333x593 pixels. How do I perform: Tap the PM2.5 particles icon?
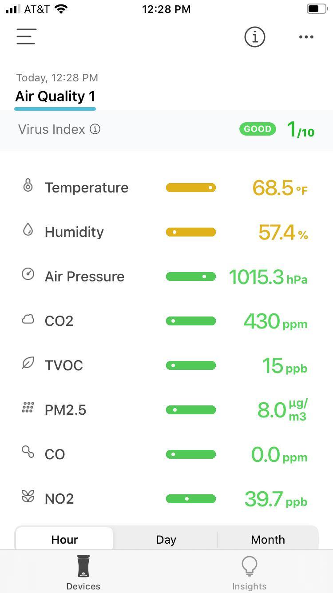(28, 408)
